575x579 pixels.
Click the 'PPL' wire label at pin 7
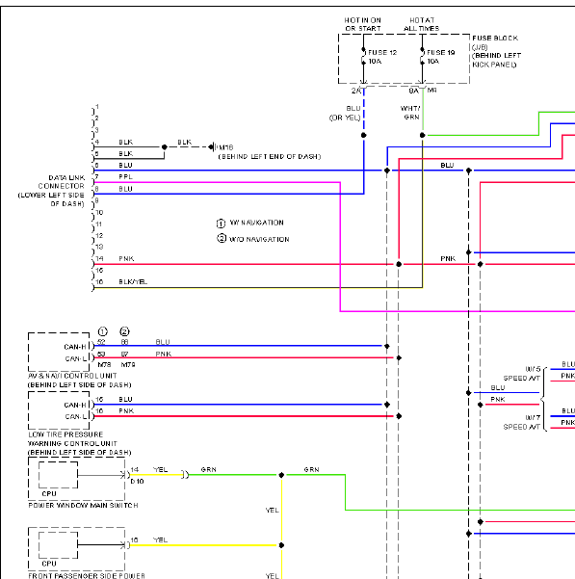point(125,177)
